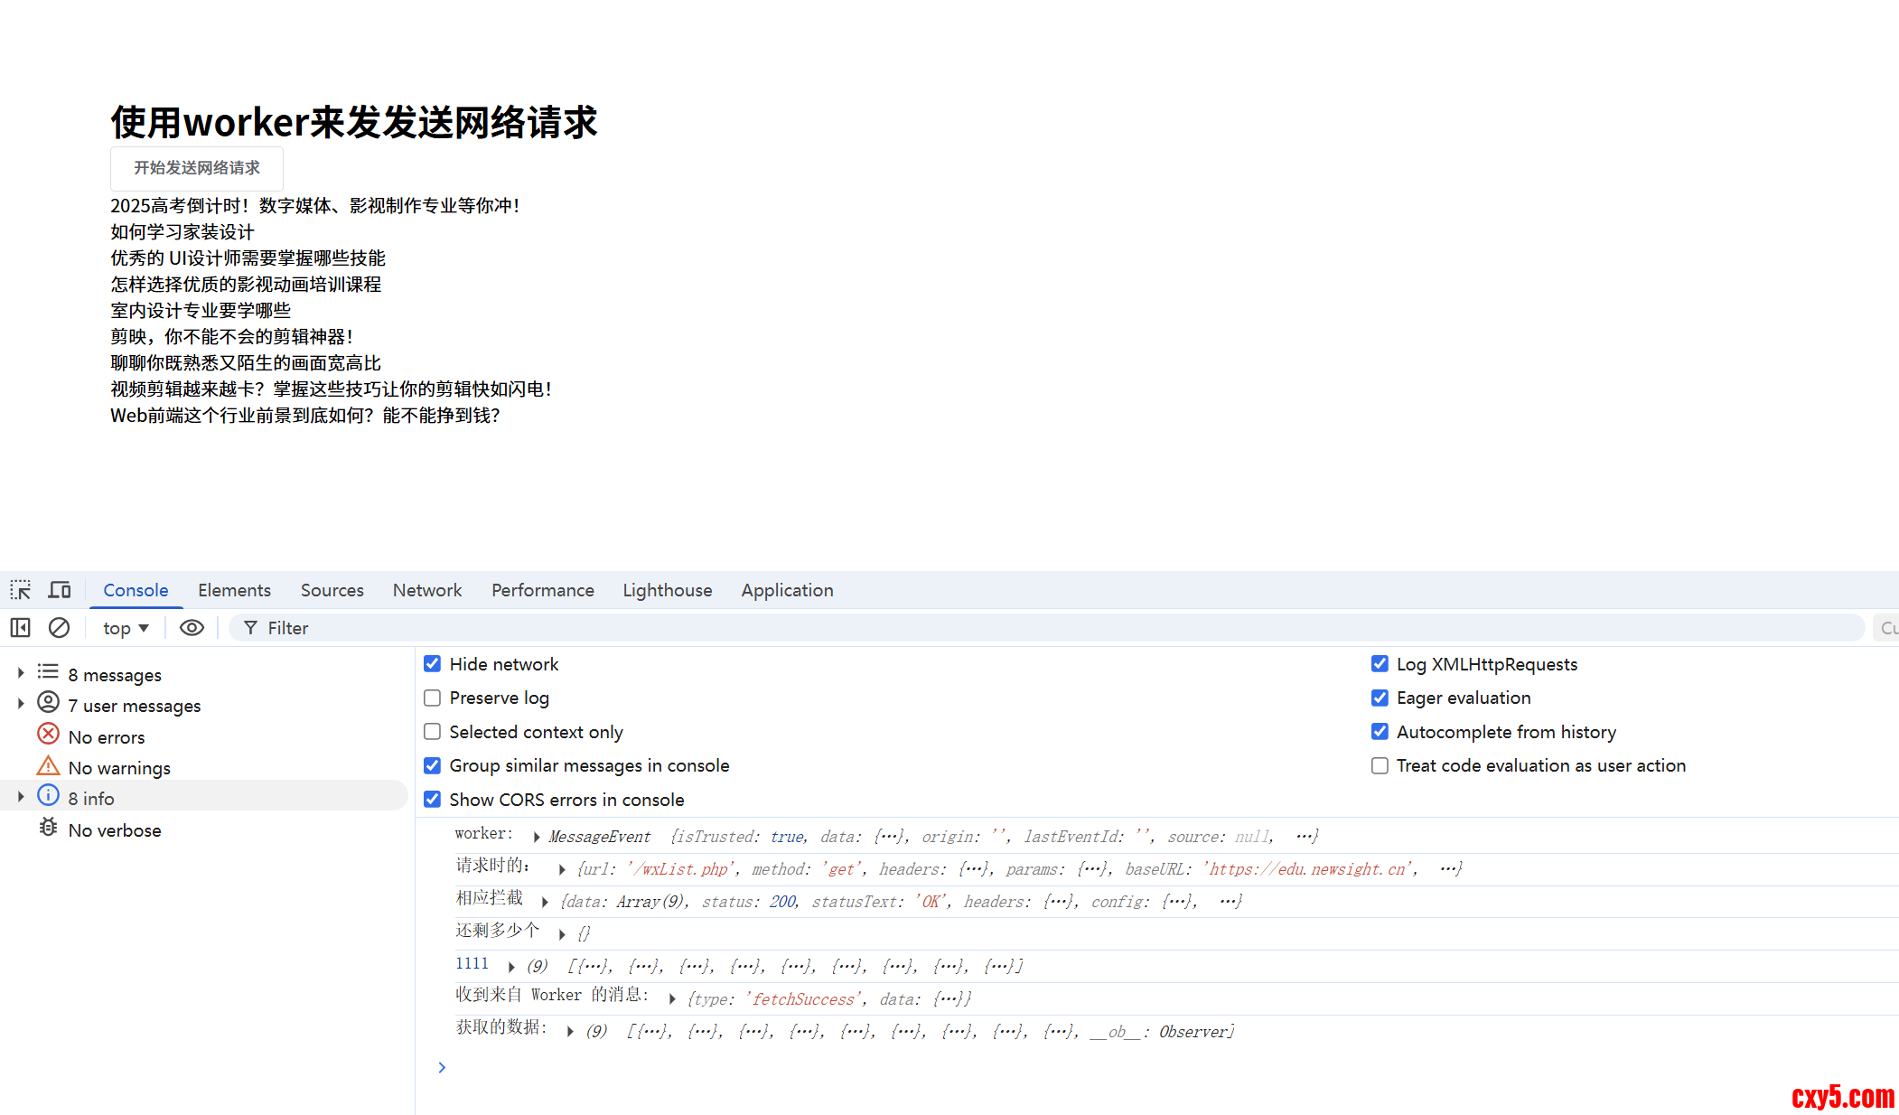
Task: Switch to the Network tab
Action: [x=426, y=590]
